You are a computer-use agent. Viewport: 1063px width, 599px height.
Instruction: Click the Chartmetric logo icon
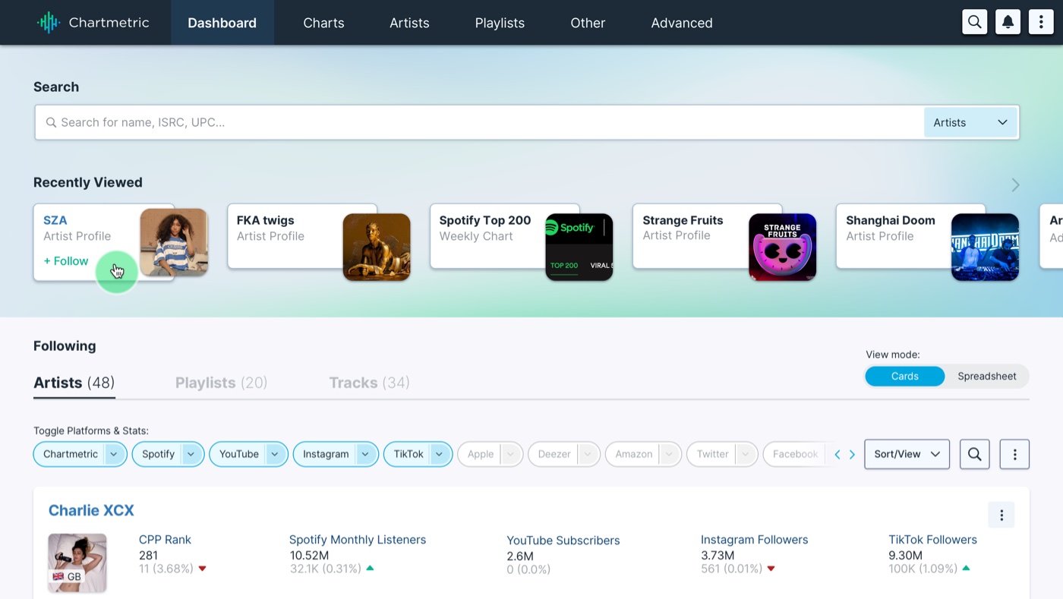click(49, 23)
